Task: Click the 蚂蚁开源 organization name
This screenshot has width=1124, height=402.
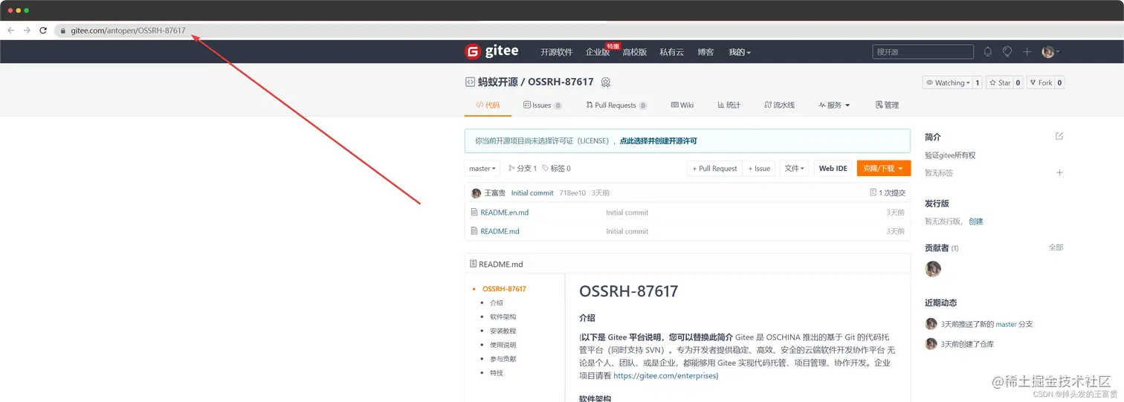Action: coord(497,82)
